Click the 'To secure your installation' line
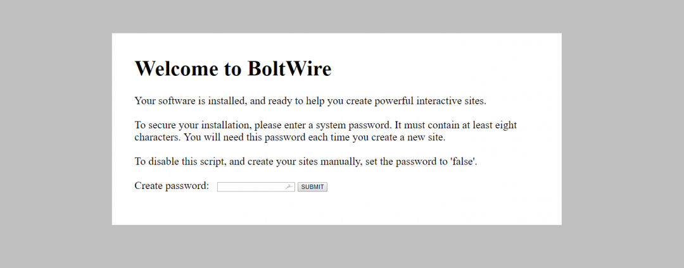684x268 pixels. (x=326, y=125)
